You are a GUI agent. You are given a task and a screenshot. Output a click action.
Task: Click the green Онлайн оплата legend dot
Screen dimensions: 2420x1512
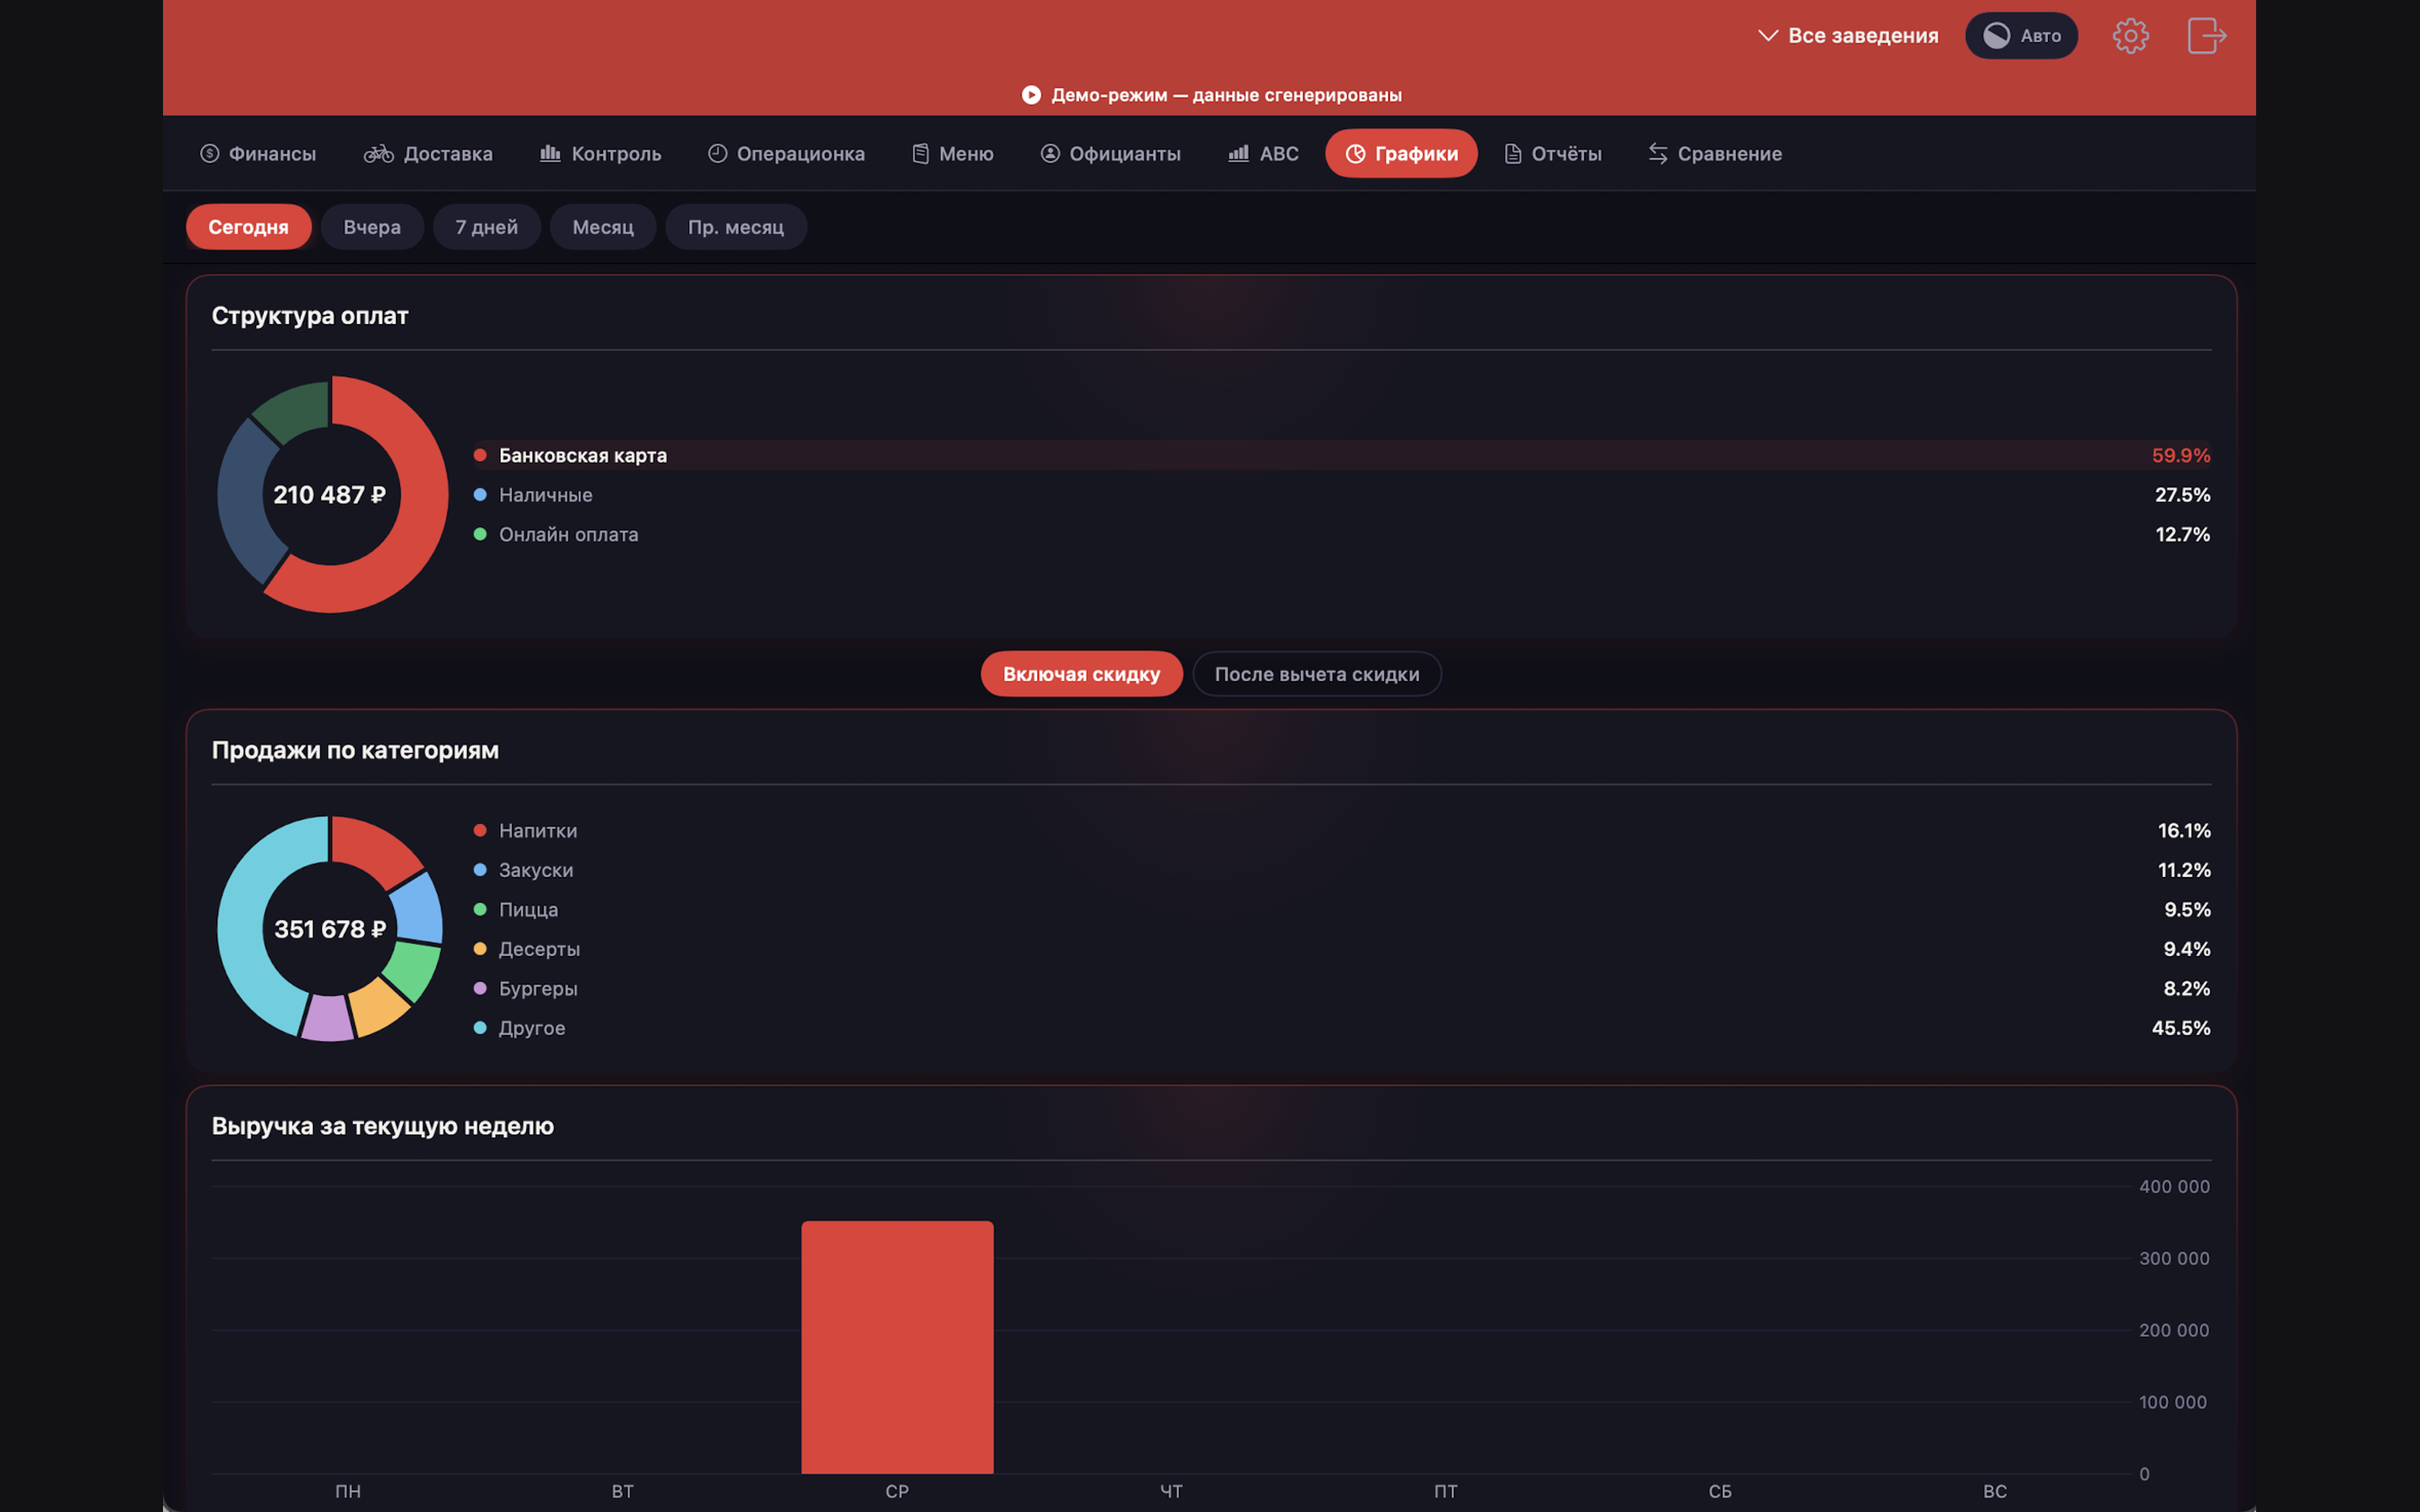point(480,534)
